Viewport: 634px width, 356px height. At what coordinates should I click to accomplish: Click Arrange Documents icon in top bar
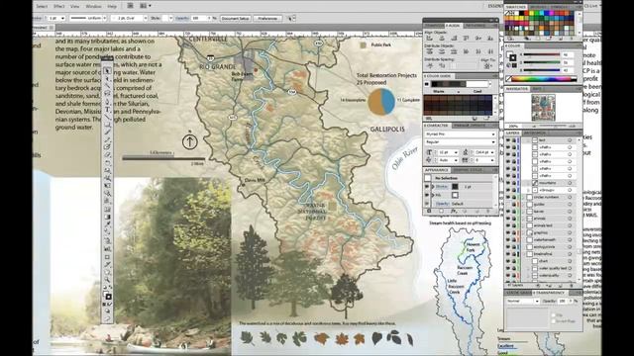pyautogui.click(x=145, y=6)
